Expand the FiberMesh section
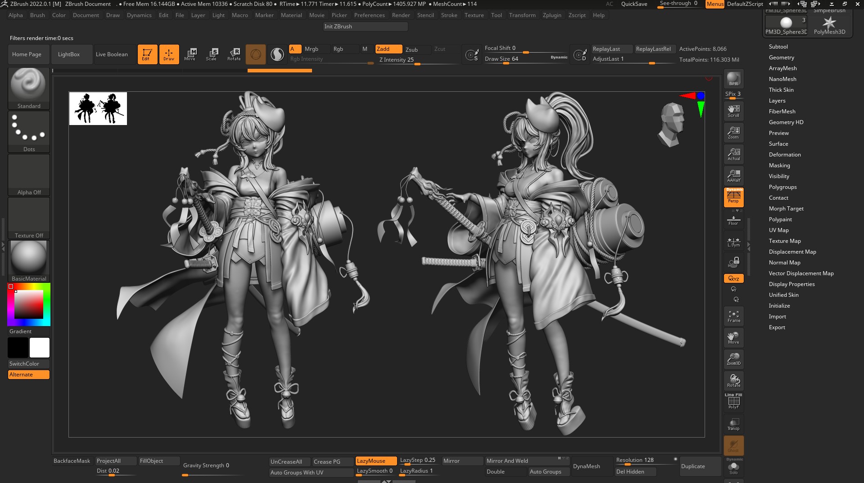Image resolution: width=864 pixels, height=483 pixels. coord(782,112)
